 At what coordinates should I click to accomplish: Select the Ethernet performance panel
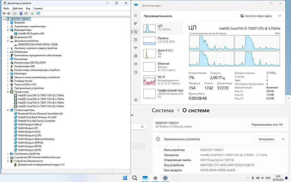pos(162,67)
